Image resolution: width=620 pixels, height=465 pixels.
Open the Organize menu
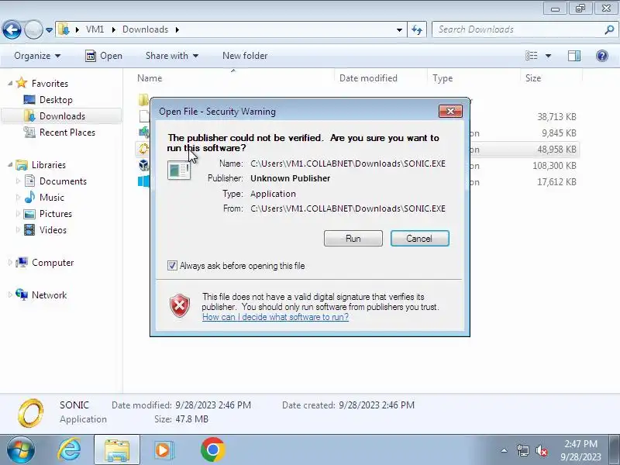point(37,56)
